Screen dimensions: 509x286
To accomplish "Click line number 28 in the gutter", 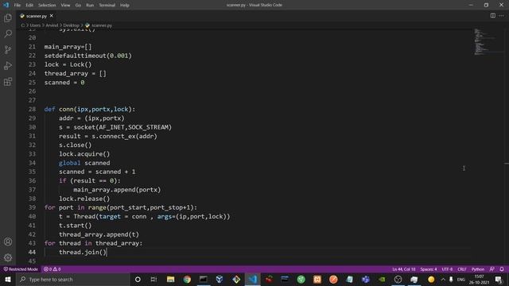I will pos(32,110).
